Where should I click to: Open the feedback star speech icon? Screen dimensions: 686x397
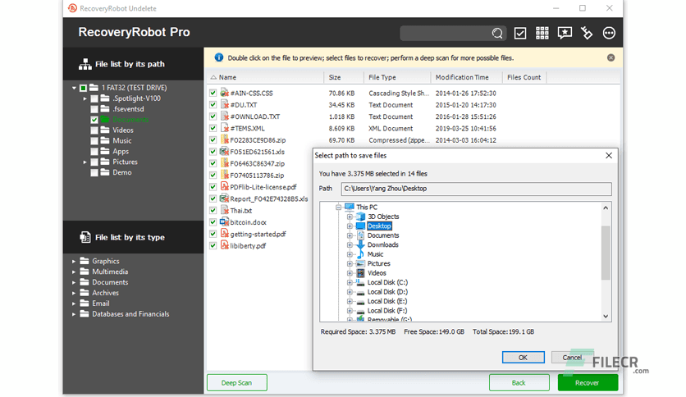click(565, 34)
